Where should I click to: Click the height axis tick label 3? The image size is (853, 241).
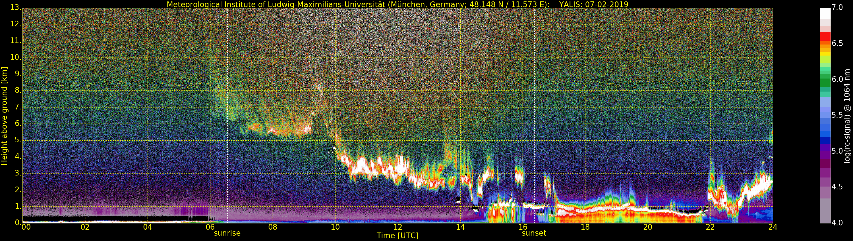click(18, 173)
